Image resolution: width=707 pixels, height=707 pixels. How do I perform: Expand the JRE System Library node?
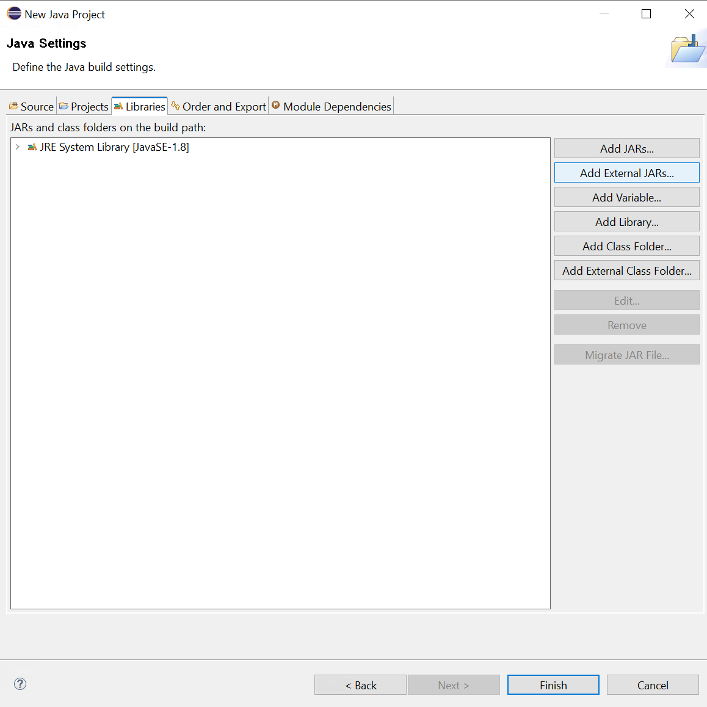[18, 147]
